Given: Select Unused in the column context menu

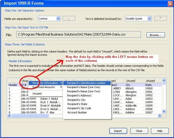Looking at the screenshot, I should (37, 94).
